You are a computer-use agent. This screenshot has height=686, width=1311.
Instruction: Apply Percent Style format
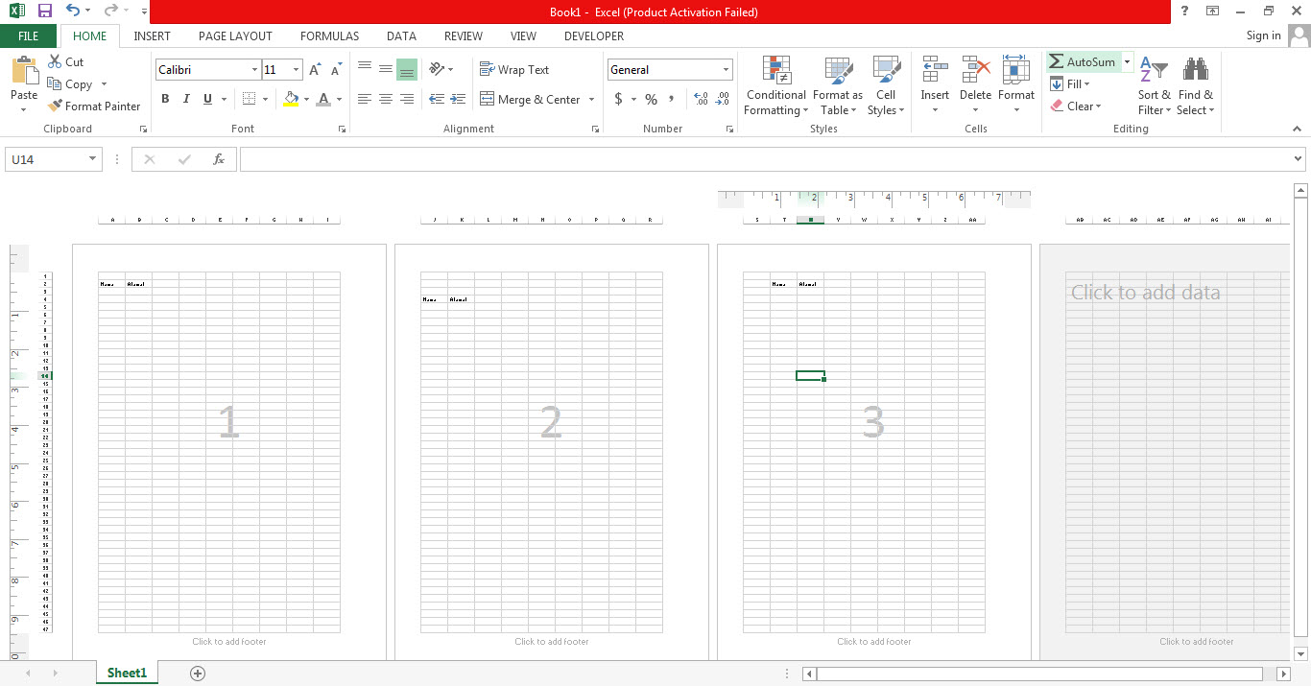[x=652, y=100]
